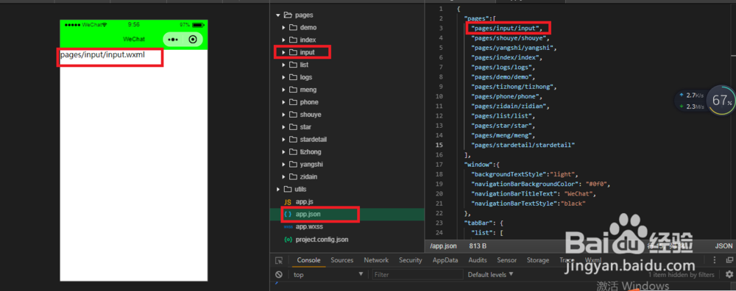Select the app.js file icon
The image size is (736, 291).
click(288, 201)
